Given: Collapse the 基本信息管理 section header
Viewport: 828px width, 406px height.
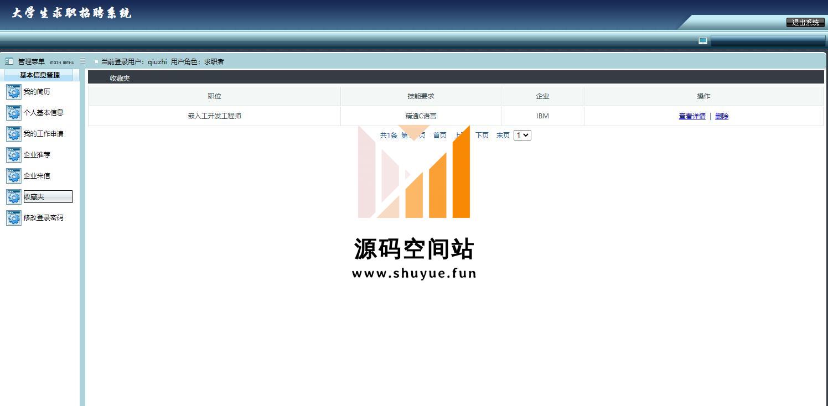Looking at the screenshot, I should [x=40, y=75].
